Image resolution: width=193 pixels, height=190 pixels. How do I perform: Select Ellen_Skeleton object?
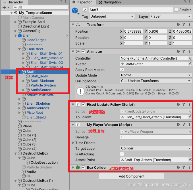[38, 104]
